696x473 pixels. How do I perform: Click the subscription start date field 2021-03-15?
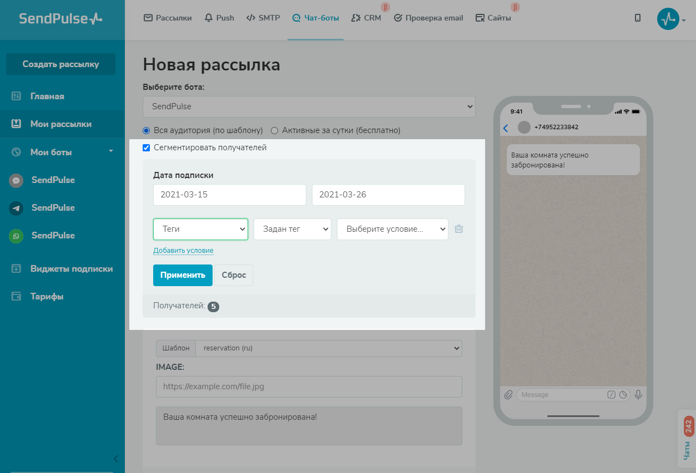(229, 195)
